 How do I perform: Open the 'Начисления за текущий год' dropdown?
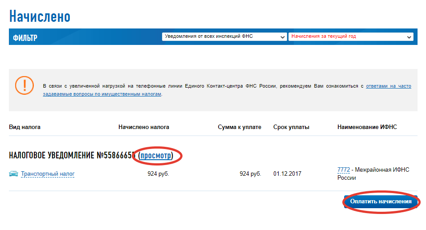351,36
